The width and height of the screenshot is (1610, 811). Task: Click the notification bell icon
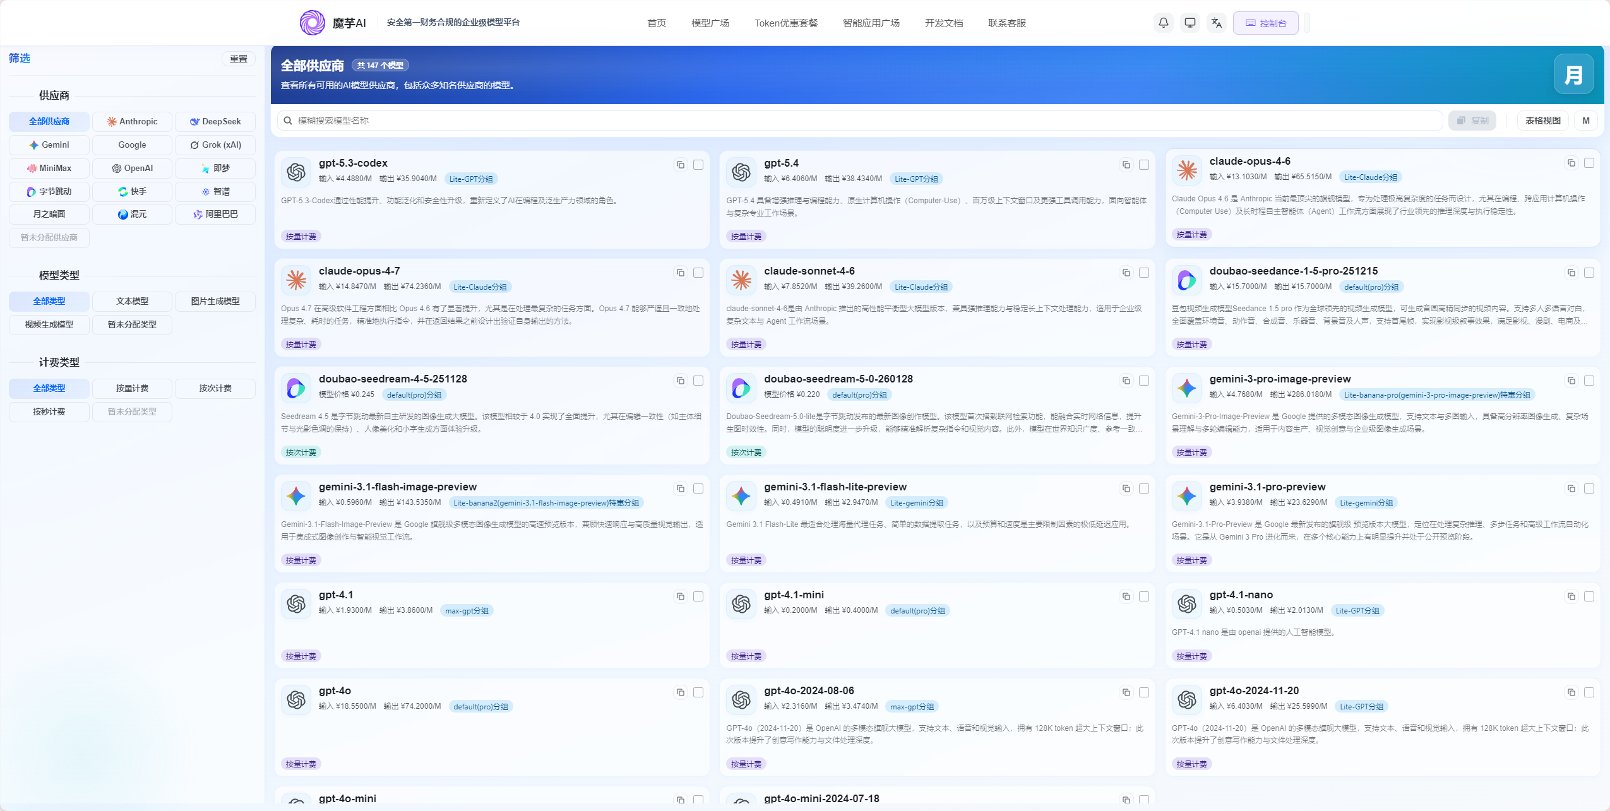pos(1163,23)
